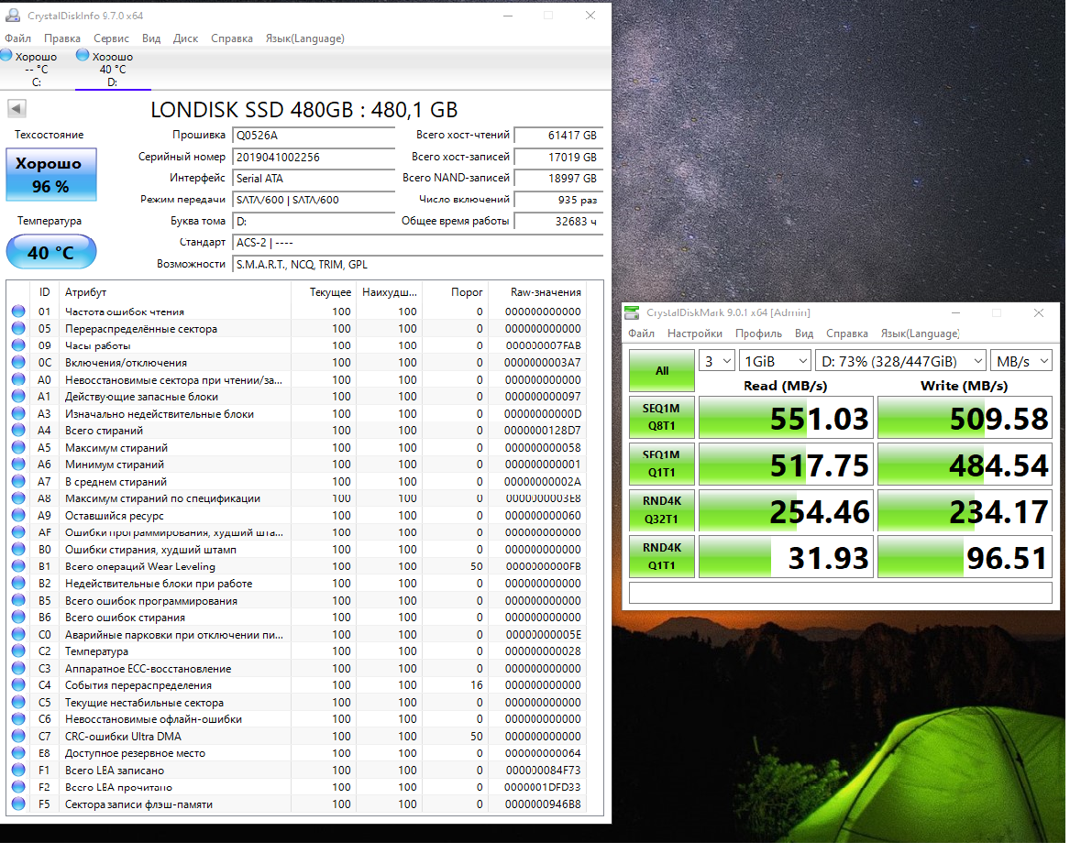The width and height of the screenshot is (1070, 864).
Task: Open Язык(Language) menu in CrystalDiskMark
Action: (x=920, y=334)
